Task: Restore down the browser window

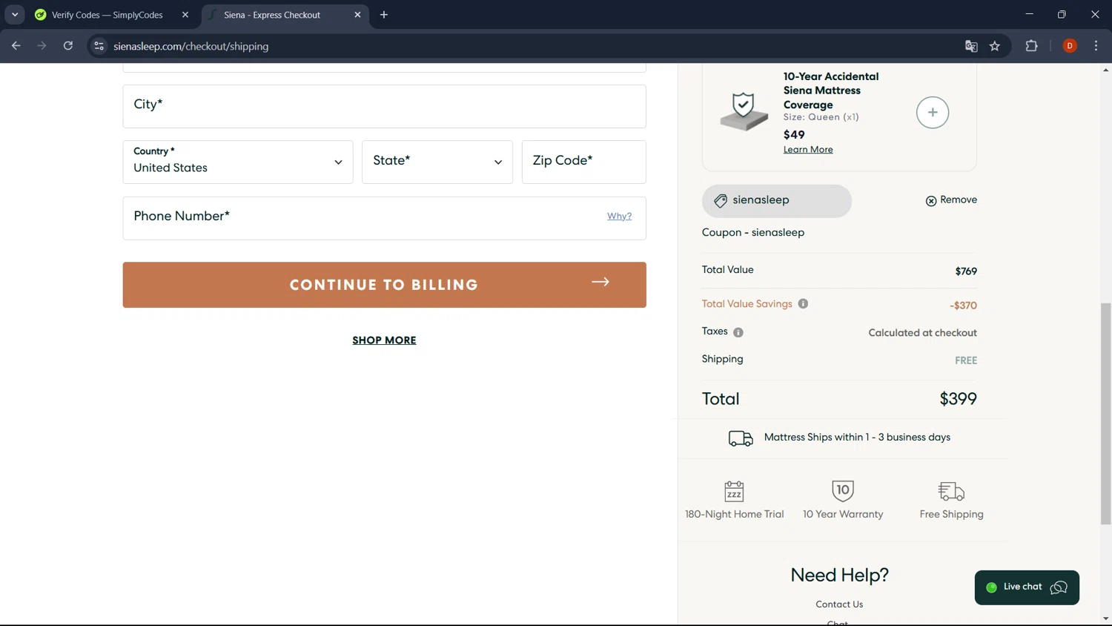Action: (x=1062, y=15)
